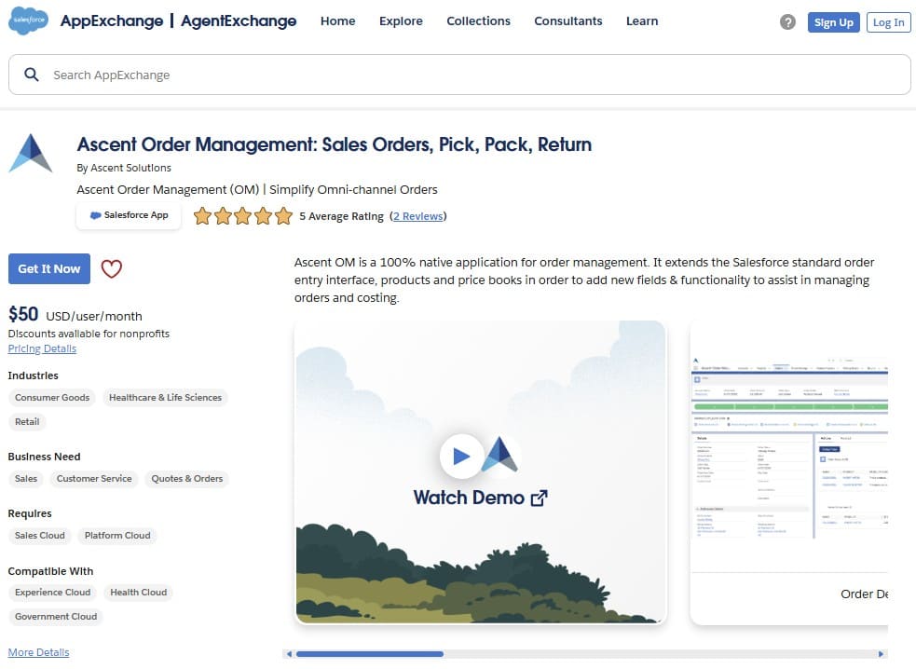
Task: Open the Collections menu item
Action: click(x=478, y=21)
